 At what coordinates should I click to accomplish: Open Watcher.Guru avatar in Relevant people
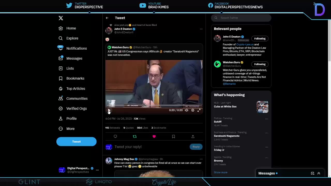217,64
